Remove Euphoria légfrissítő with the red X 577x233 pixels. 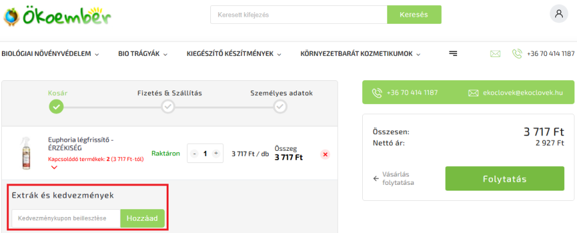325,155
